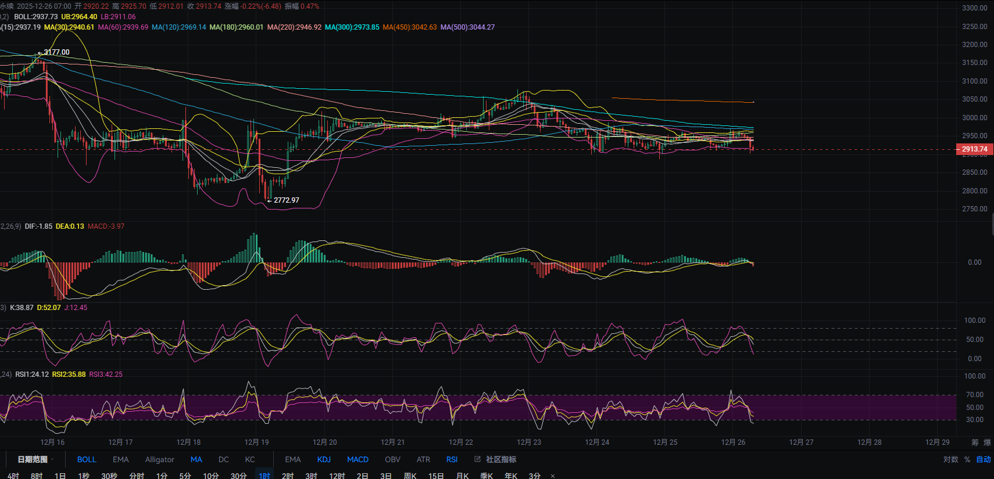The height and width of the screenshot is (479, 994).
Task: Switch to the 1日 timeframe
Action: click(60, 476)
